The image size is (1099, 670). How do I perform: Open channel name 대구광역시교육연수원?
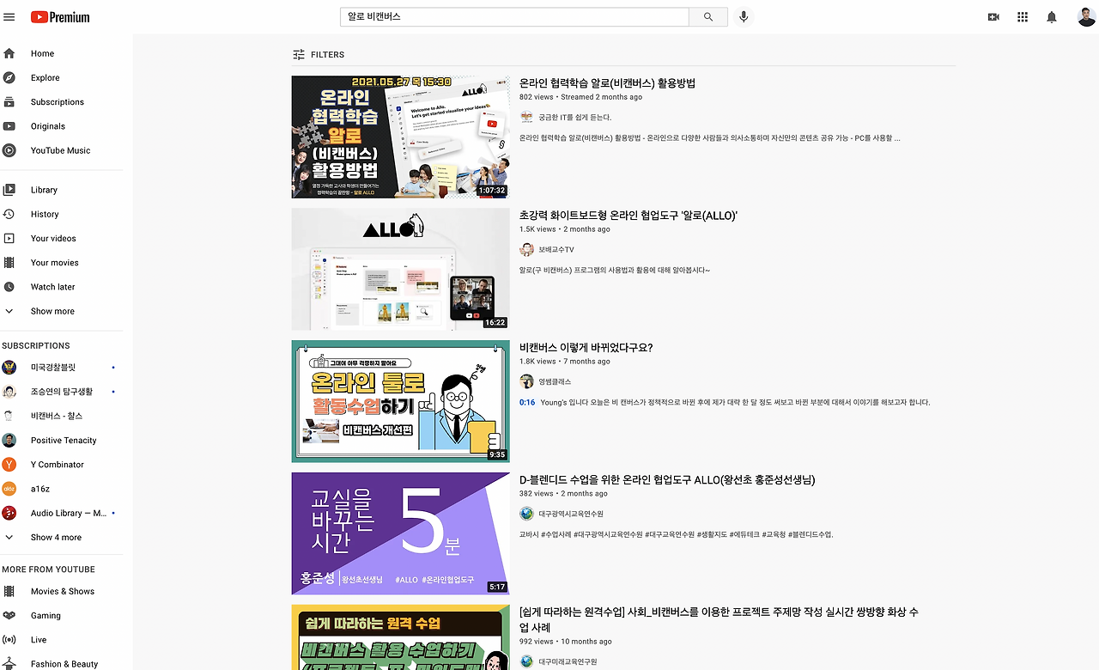[571, 514]
